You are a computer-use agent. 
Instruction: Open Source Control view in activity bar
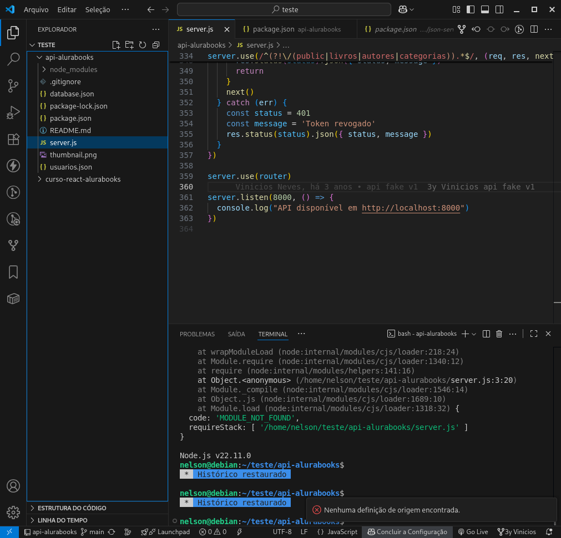click(13, 86)
